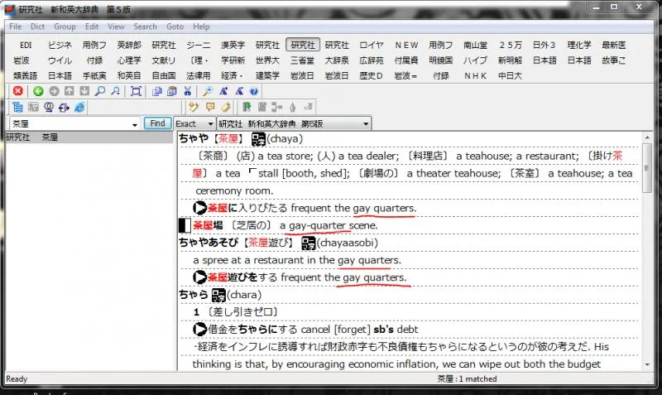The width and height of the screenshot is (662, 395).
Task: Click the Ready status bar text
Action: click(17, 379)
